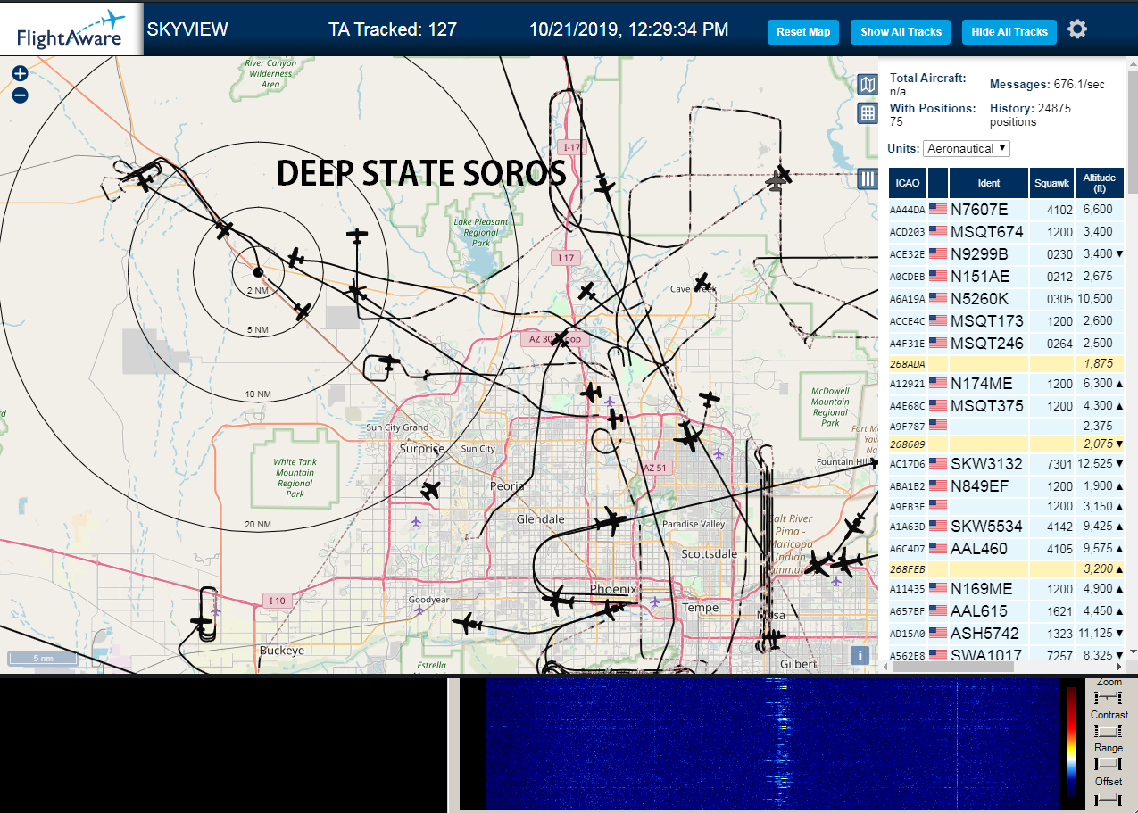
Task: Click the US flag in N7607E row
Action: pos(938,209)
